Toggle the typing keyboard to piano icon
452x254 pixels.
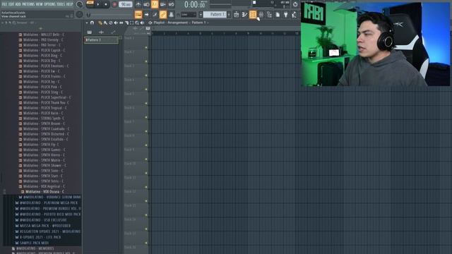(138, 14)
